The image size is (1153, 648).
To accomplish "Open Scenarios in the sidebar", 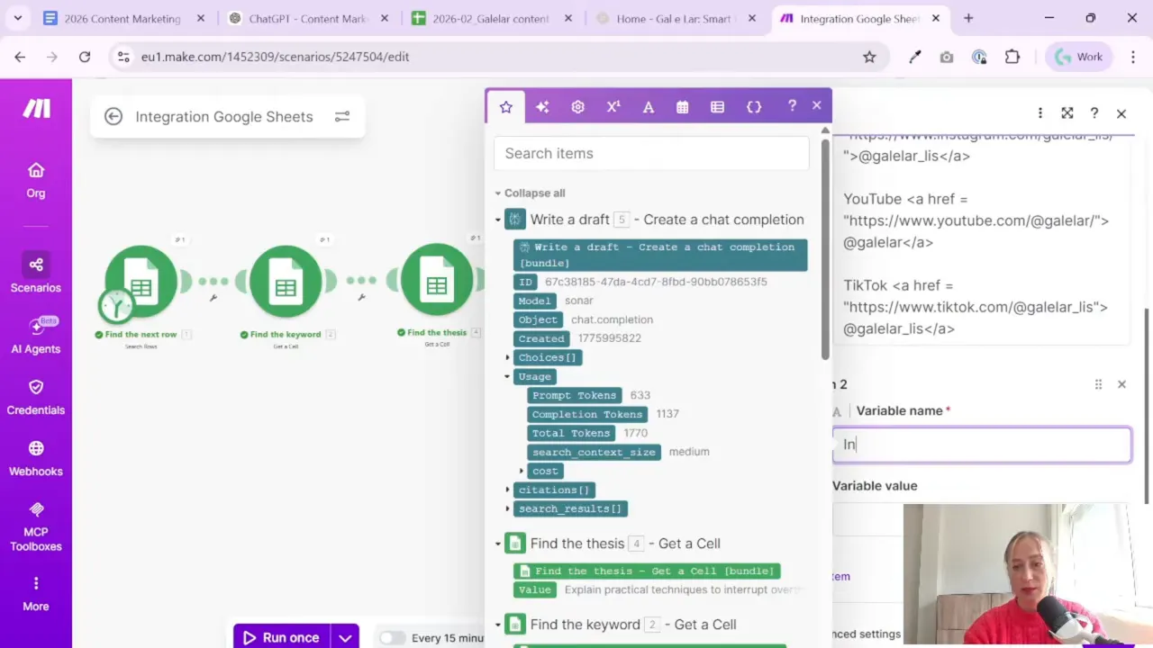I will tap(36, 274).
